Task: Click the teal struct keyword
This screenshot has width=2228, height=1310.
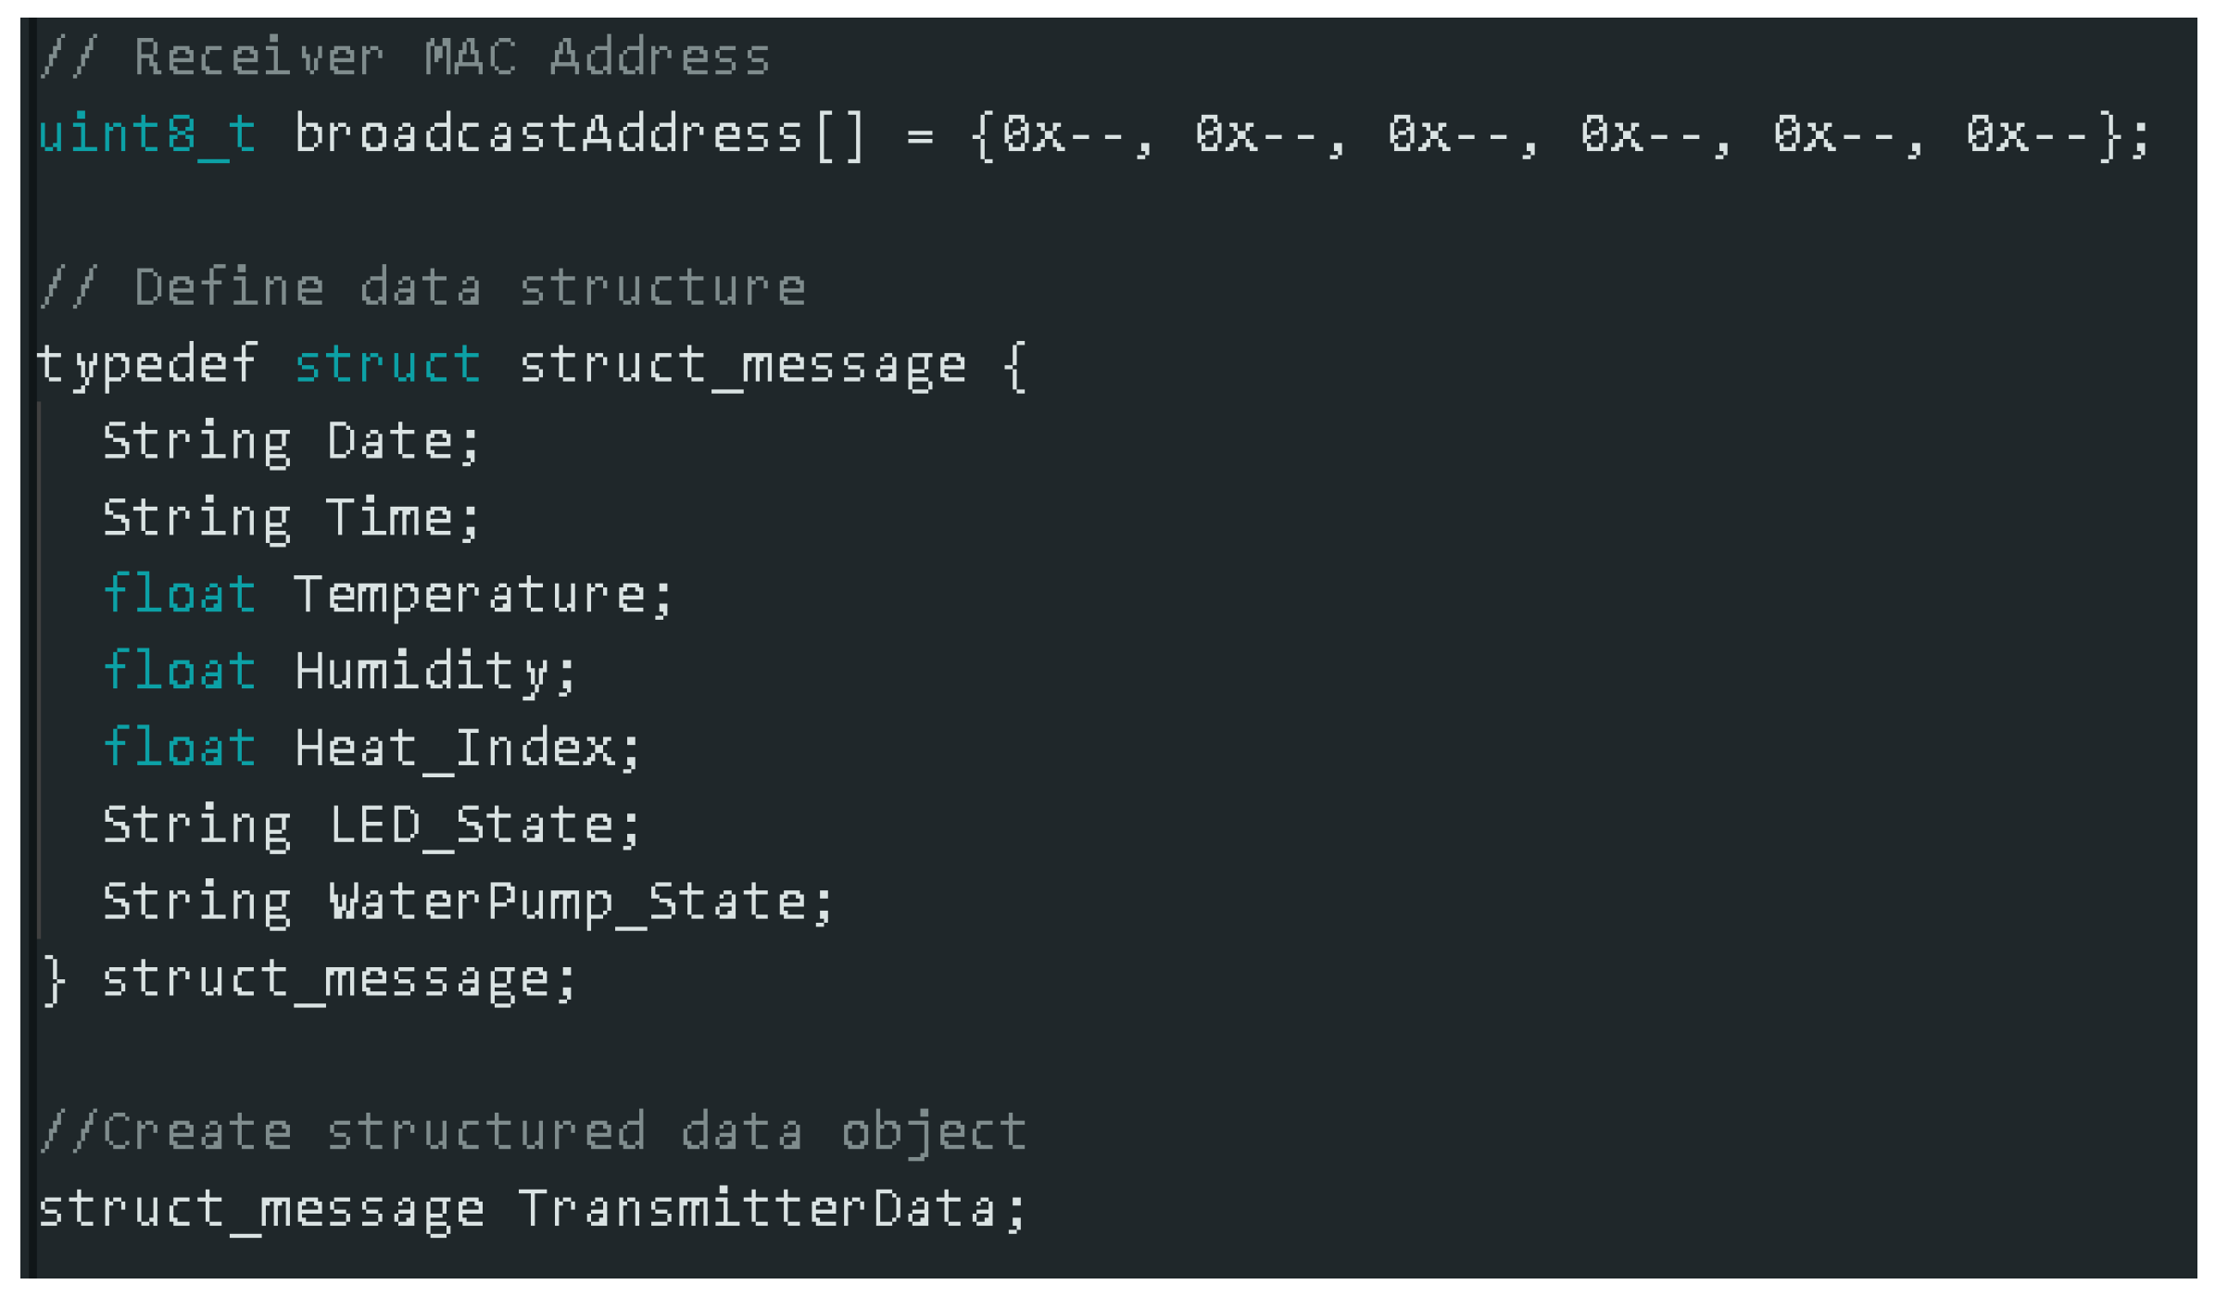Action: pyautogui.click(x=387, y=364)
